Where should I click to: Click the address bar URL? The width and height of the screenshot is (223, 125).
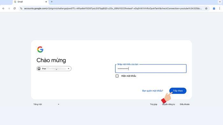coord(113,9)
